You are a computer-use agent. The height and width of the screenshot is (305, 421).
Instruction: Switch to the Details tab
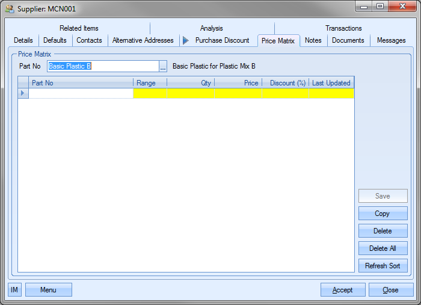tap(23, 40)
